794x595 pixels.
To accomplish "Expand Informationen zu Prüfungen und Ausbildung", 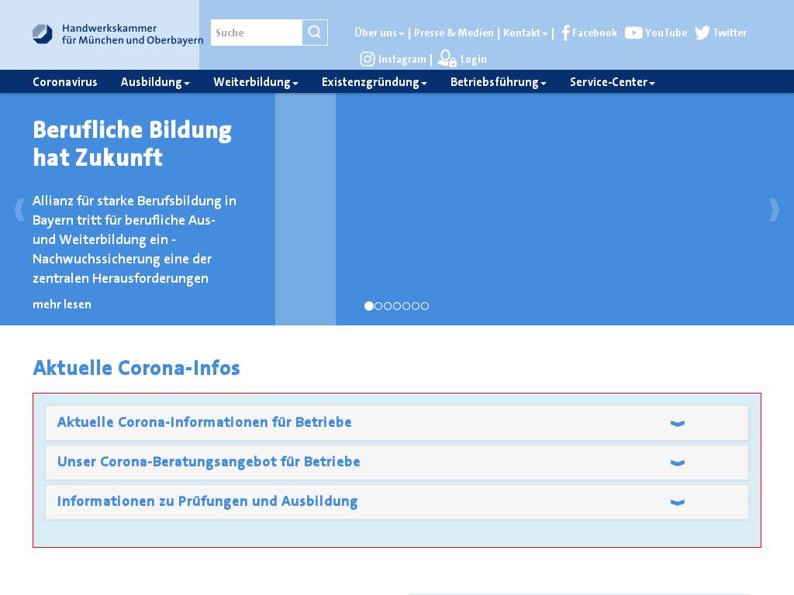I will click(x=677, y=502).
